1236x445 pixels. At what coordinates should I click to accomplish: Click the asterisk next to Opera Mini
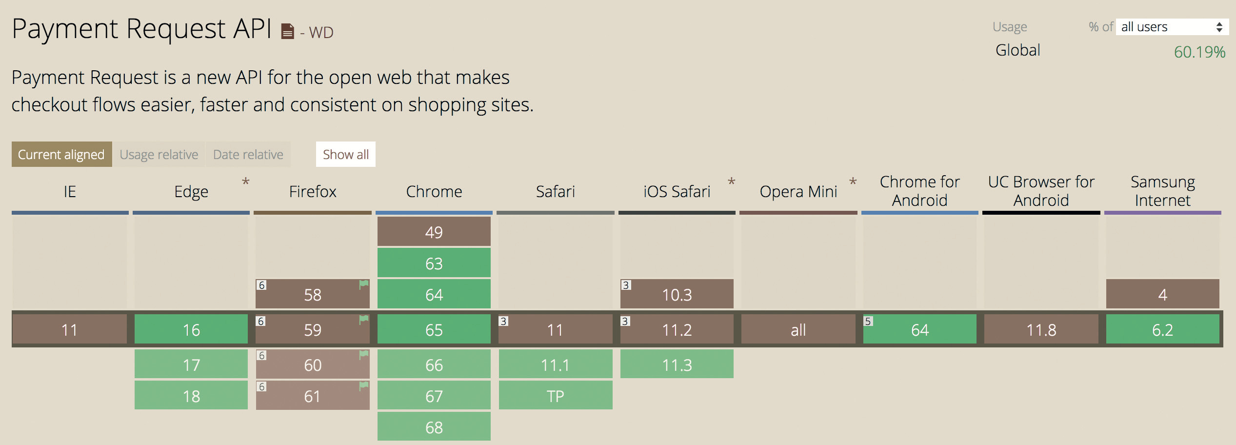point(853,182)
